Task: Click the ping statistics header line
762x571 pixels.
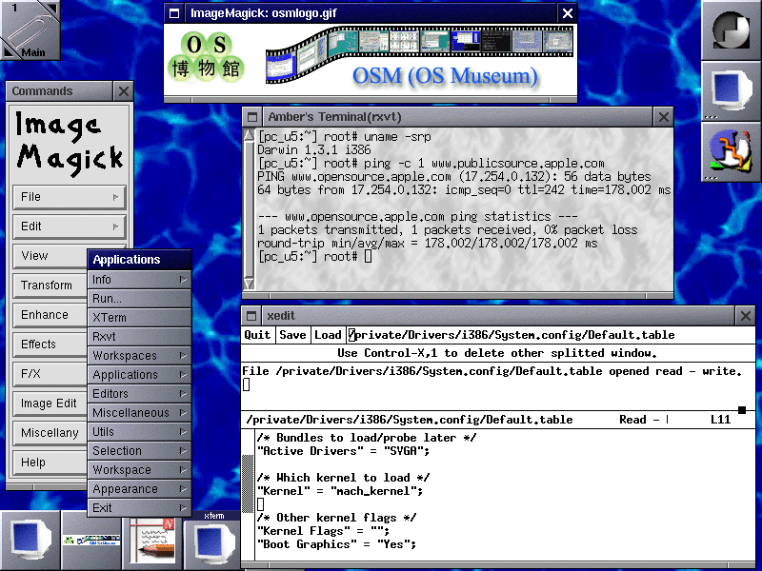Action: tap(417, 217)
